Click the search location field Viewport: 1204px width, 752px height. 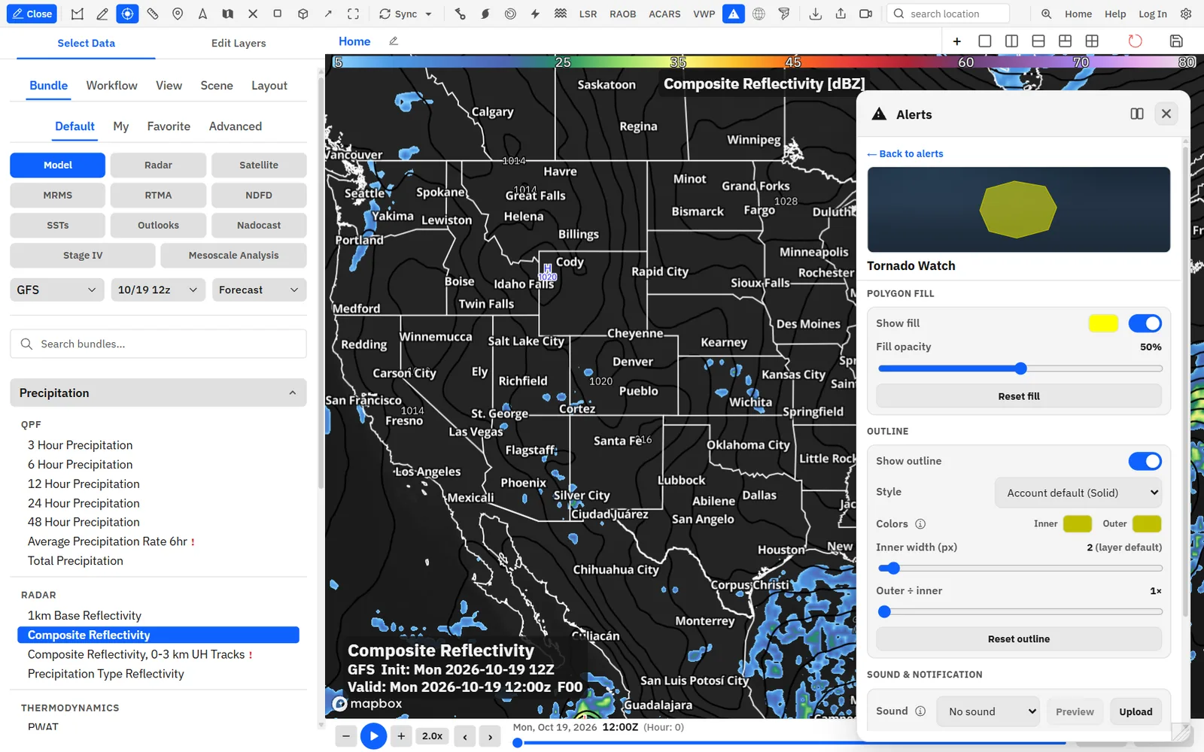[948, 14]
